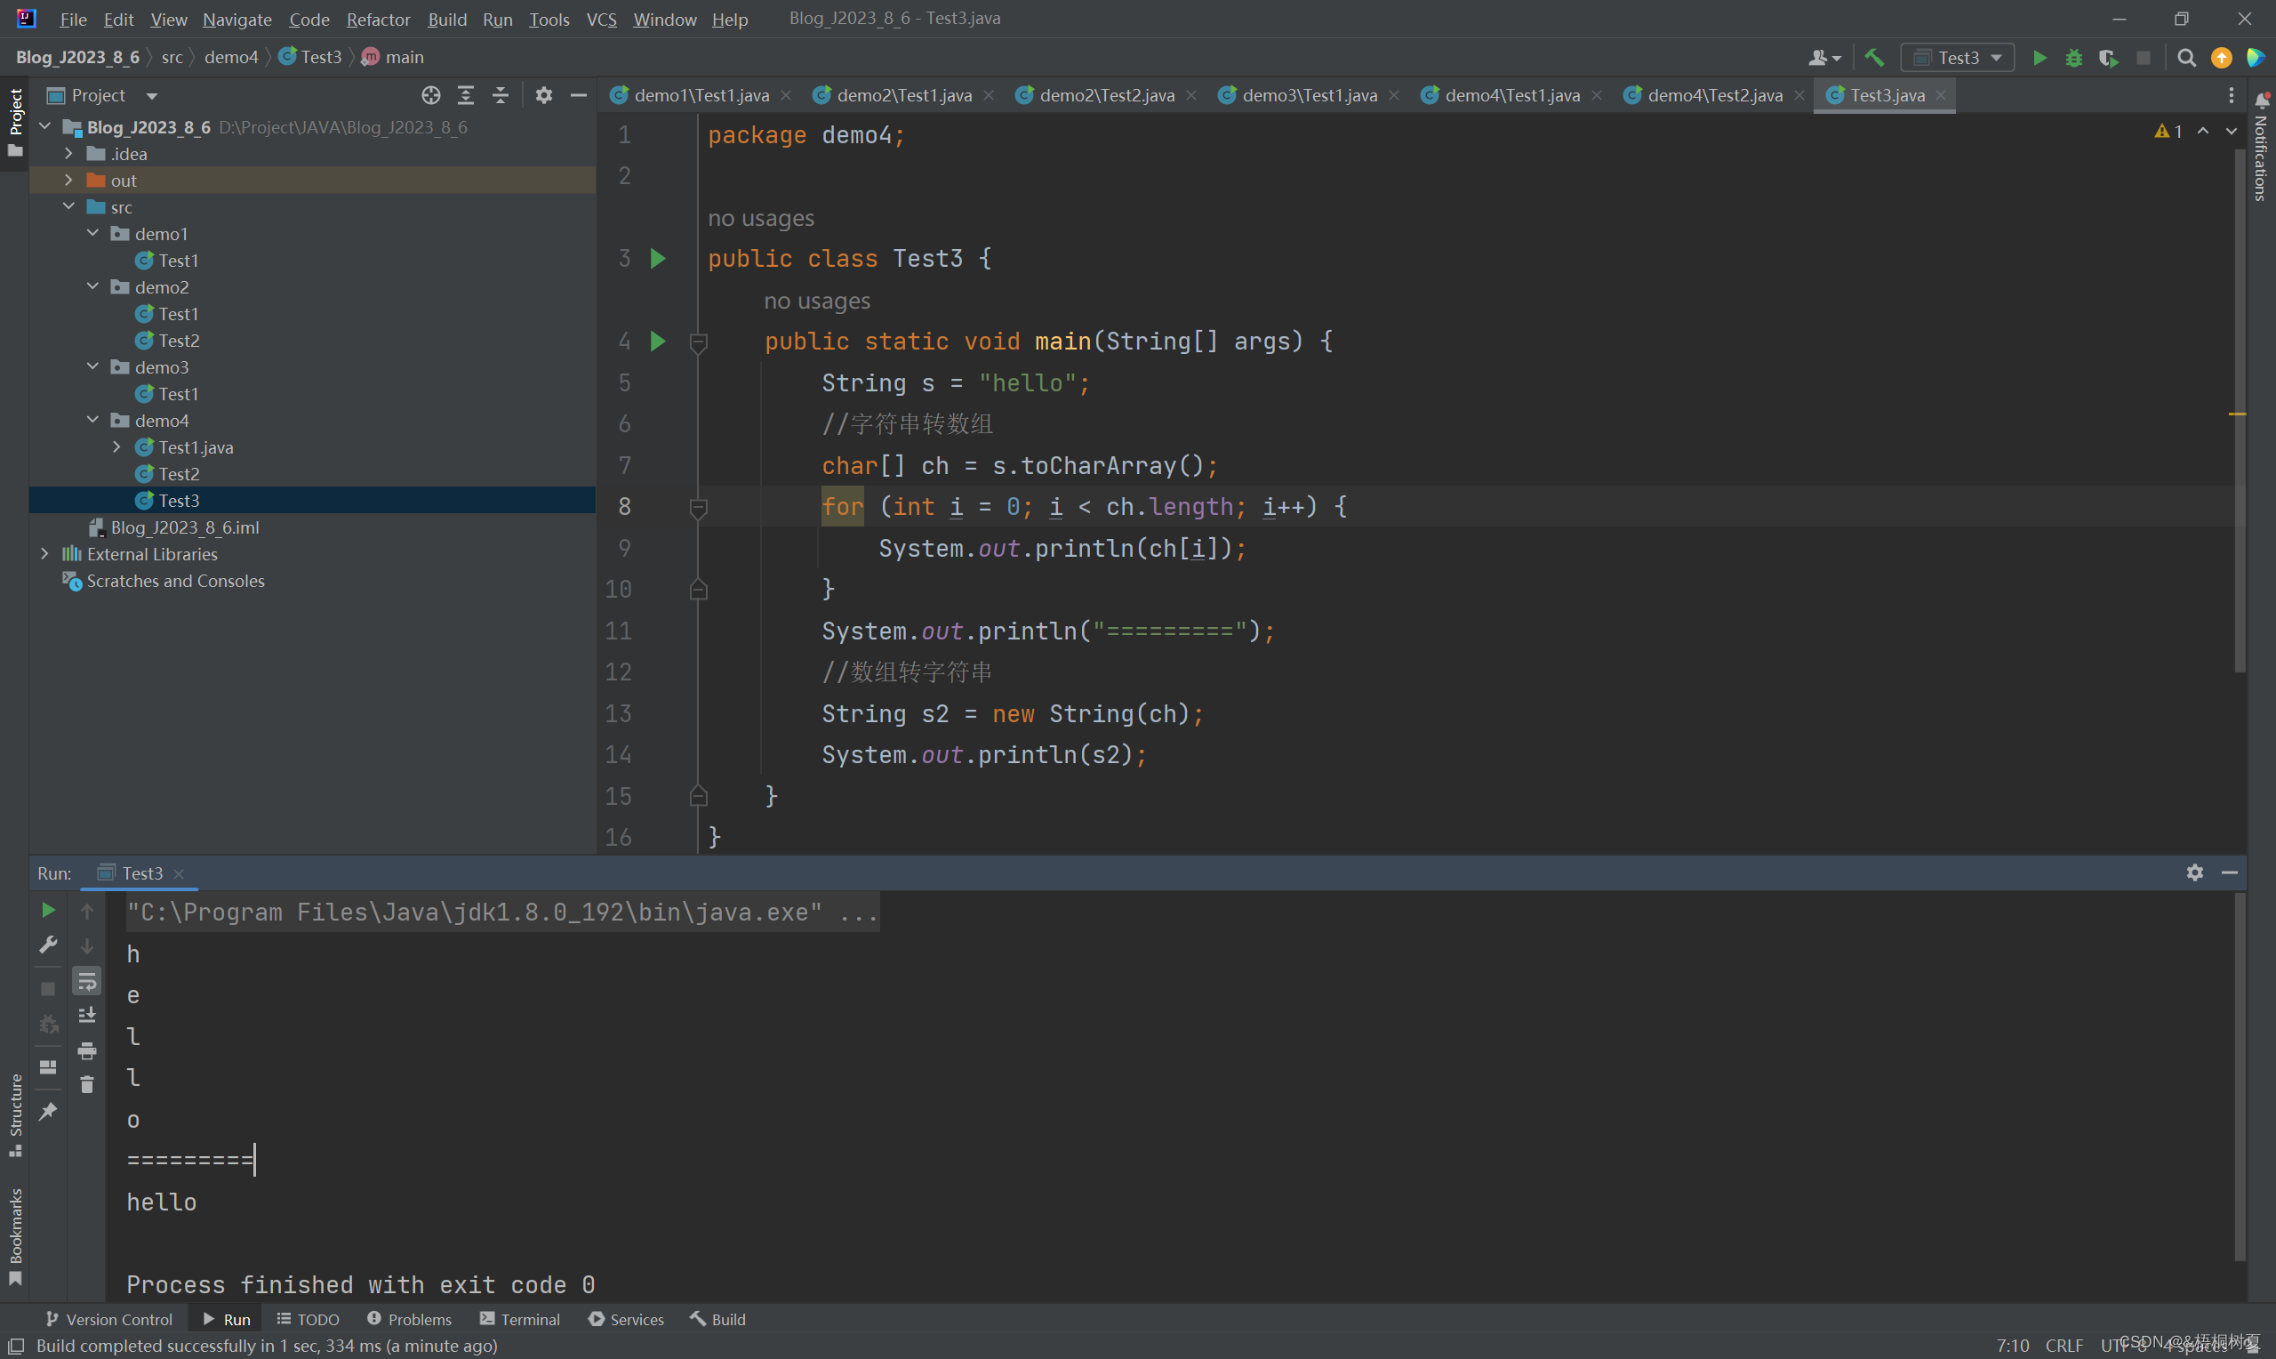Image resolution: width=2276 pixels, height=1359 pixels.
Task: Select the Test3.java editor tab
Action: tap(1881, 95)
